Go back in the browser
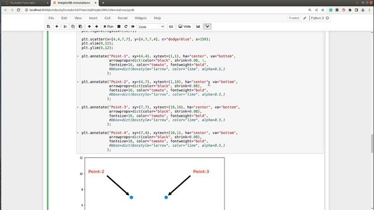The height and width of the screenshot is (210, 374). (x=6, y=10)
